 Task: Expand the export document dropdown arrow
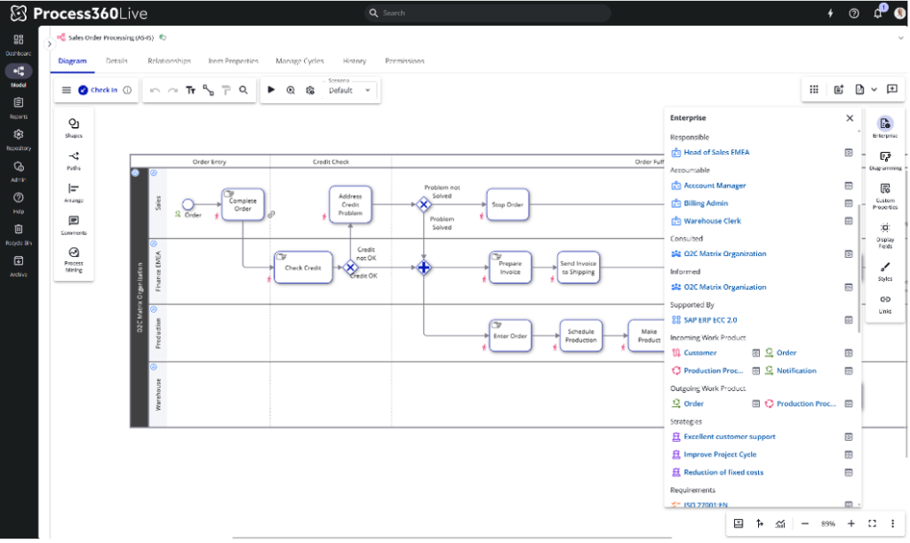click(874, 90)
